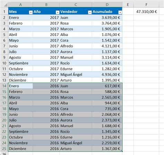Select row 25 header
This screenshot has height=155, width=164.
pyautogui.click(x=4, y=149)
